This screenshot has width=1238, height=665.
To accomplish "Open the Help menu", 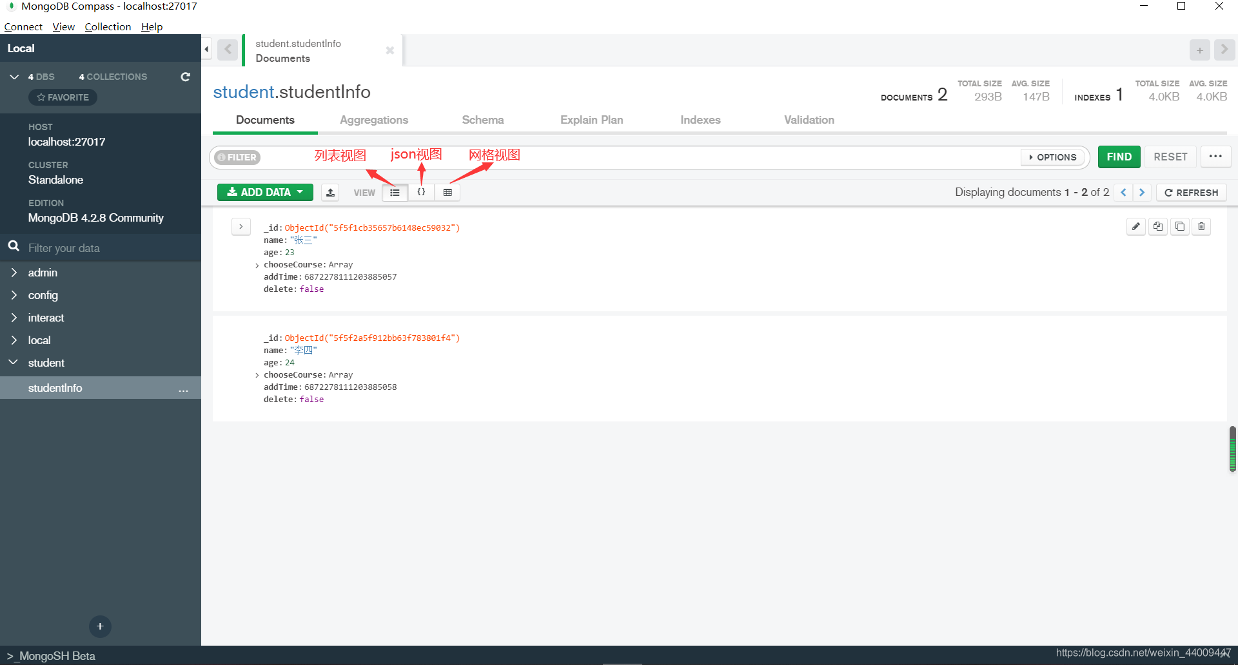I will point(152,26).
